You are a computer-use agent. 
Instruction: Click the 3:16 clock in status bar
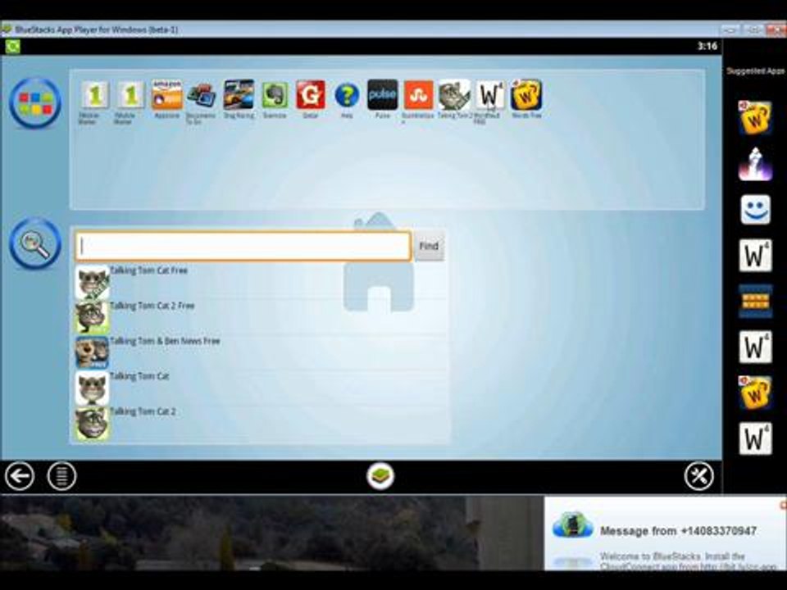[x=707, y=46]
